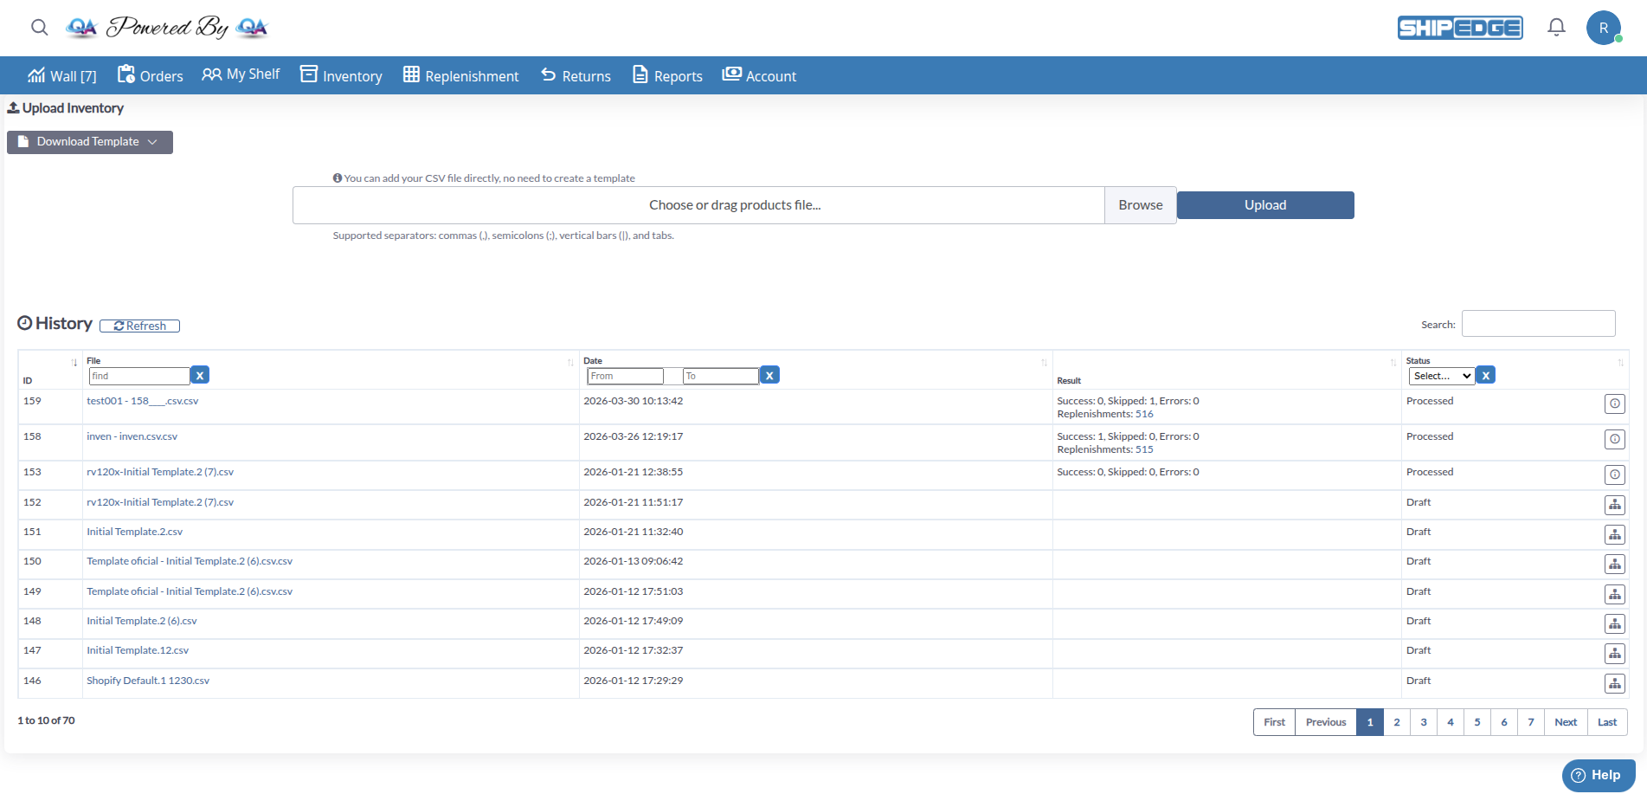
Task: Open the Help widget
Action: [1598, 776]
